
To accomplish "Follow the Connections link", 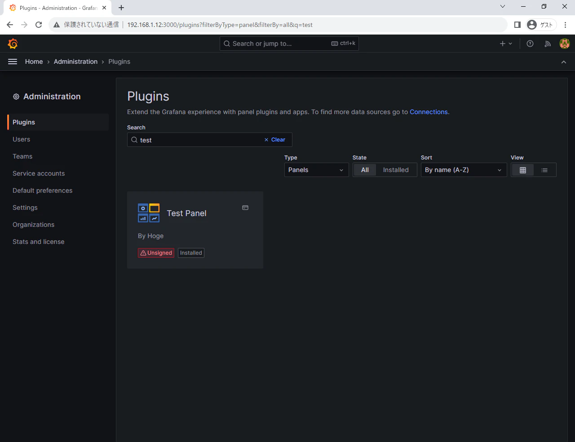I will click(x=429, y=112).
